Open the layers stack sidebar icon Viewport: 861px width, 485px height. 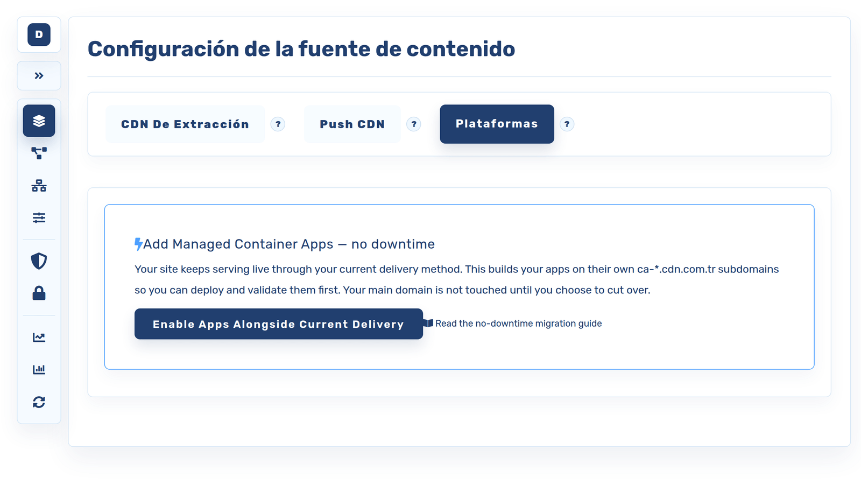39,121
